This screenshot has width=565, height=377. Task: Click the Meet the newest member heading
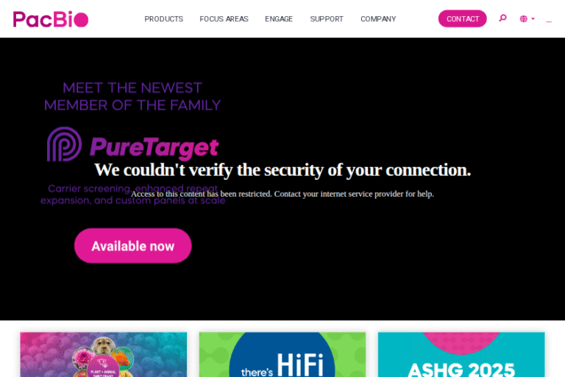click(132, 96)
